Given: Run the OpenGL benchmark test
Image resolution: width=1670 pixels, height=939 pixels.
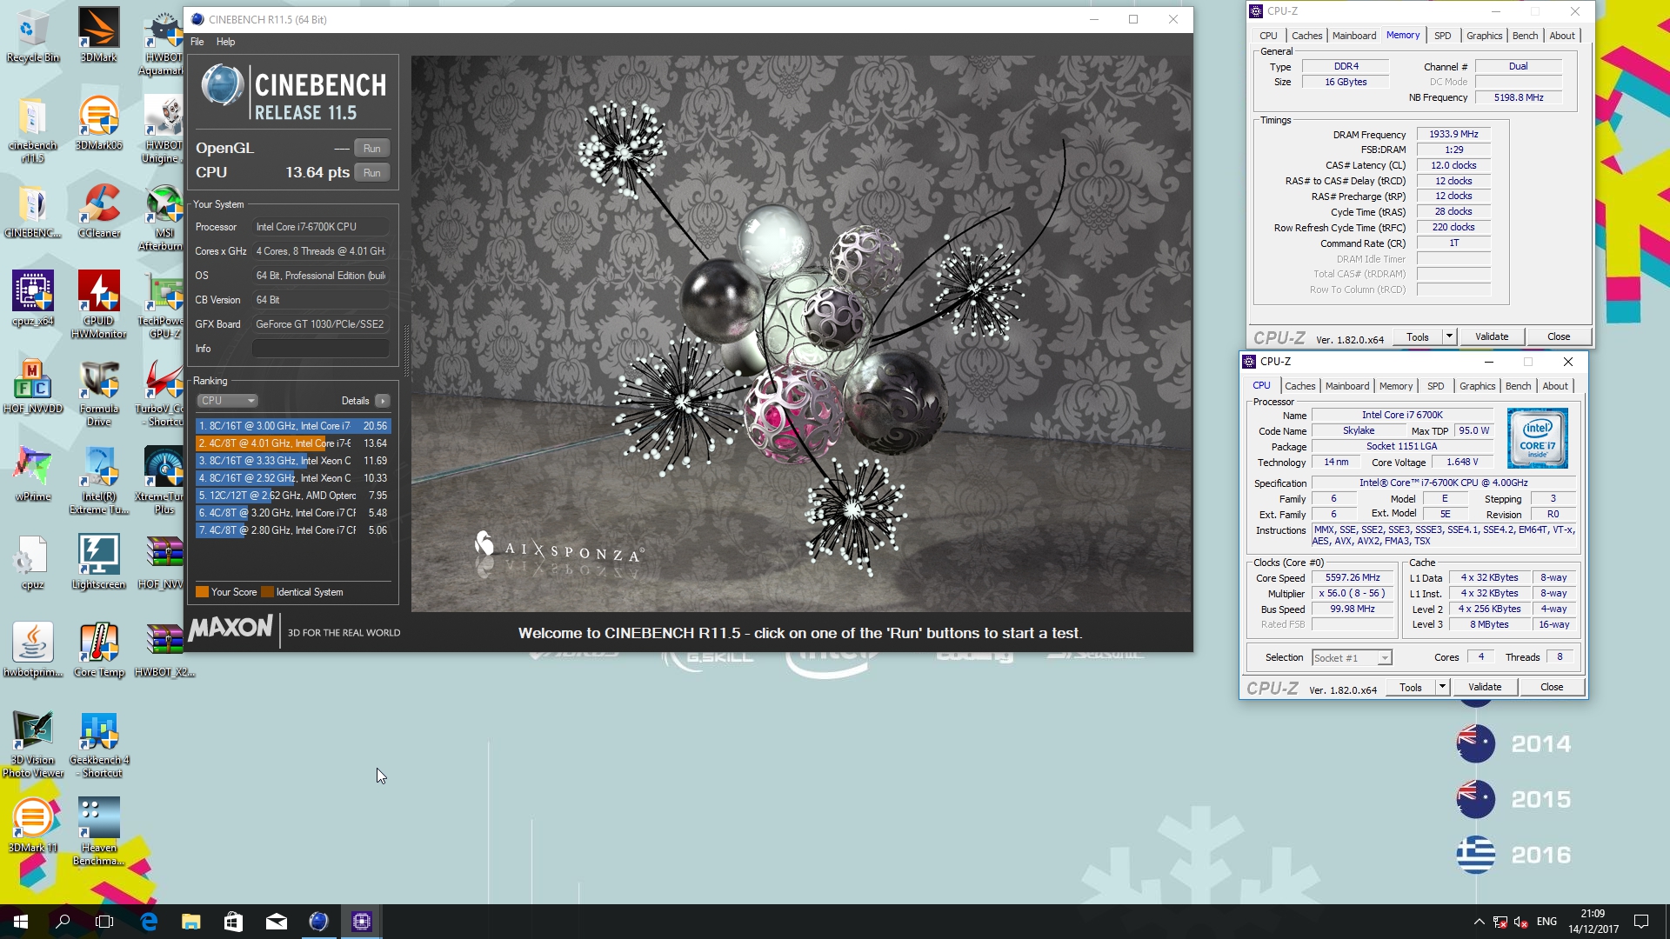Looking at the screenshot, I should coord(372,149).
